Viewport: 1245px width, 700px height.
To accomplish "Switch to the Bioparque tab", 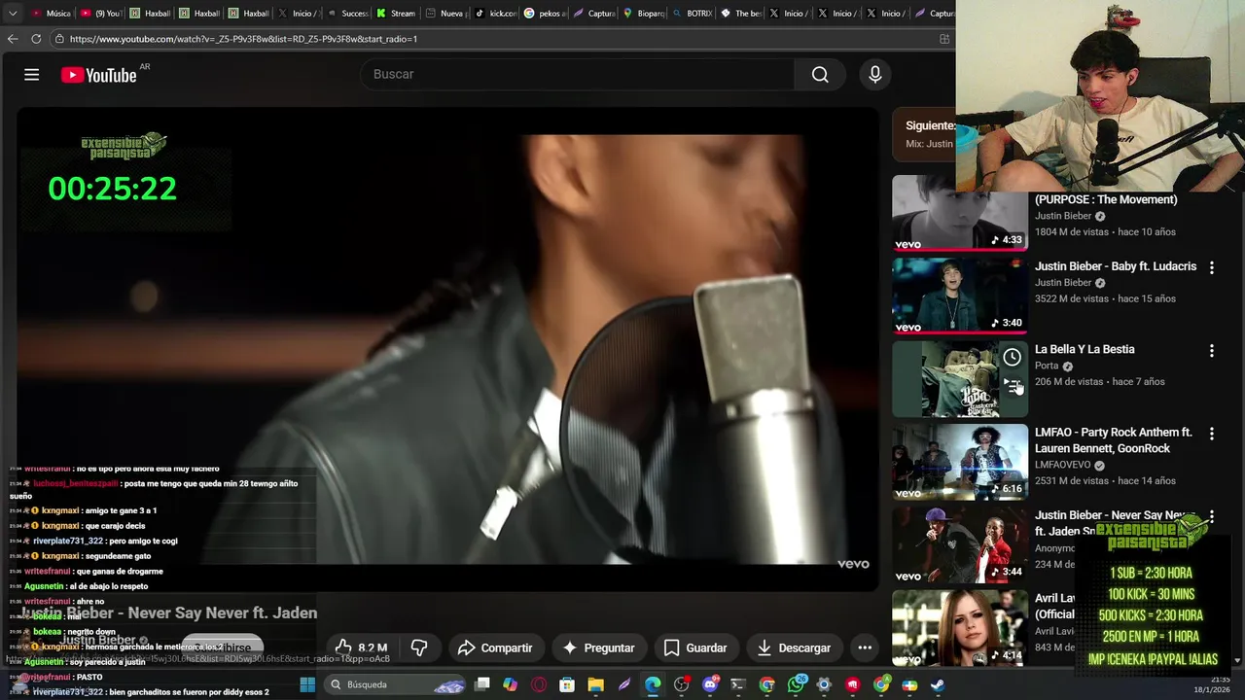I will (644, 13).
